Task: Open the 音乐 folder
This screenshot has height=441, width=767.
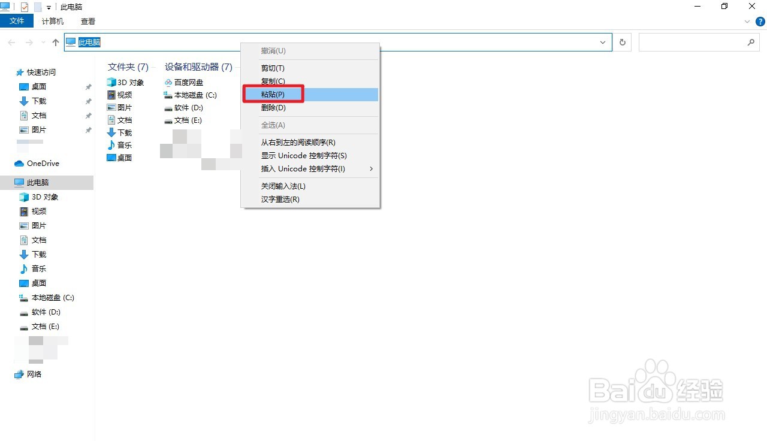Action: click(x=124, y=145)
